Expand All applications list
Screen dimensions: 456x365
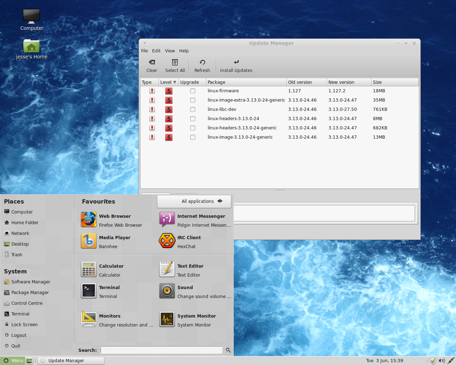point(194,201)
